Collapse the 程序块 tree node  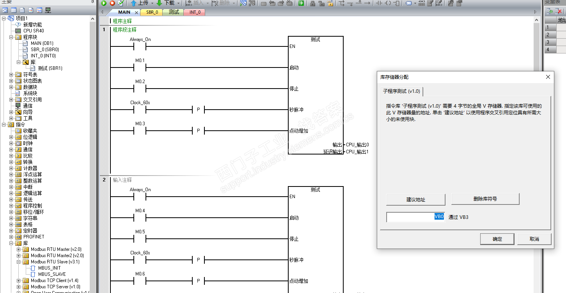(x=11, y=37)
